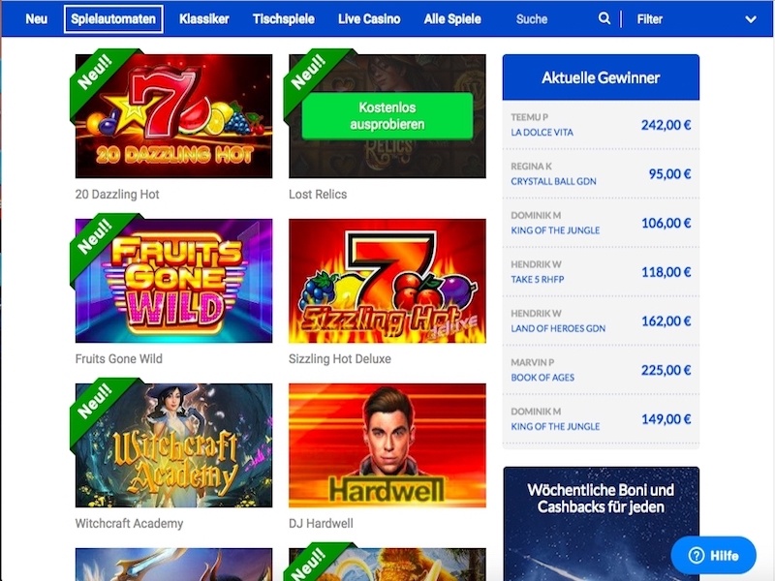775x581 pixels.
Task: Switch to the Klassiker tab
Action: click(204, 19)
